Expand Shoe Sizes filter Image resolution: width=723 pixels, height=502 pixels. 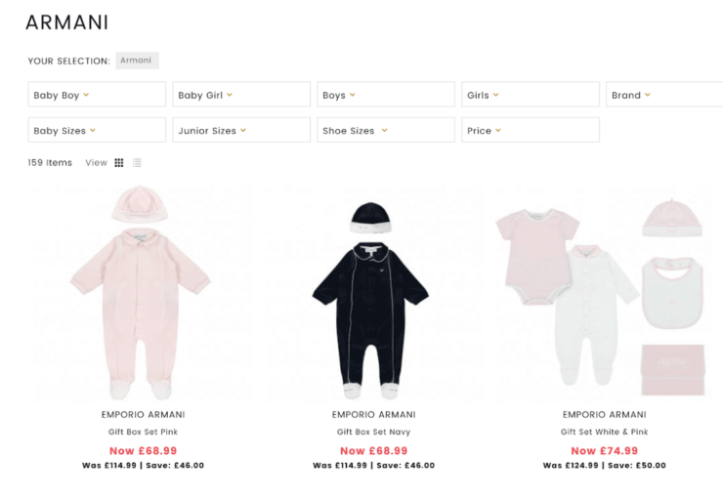click(386, 131)
